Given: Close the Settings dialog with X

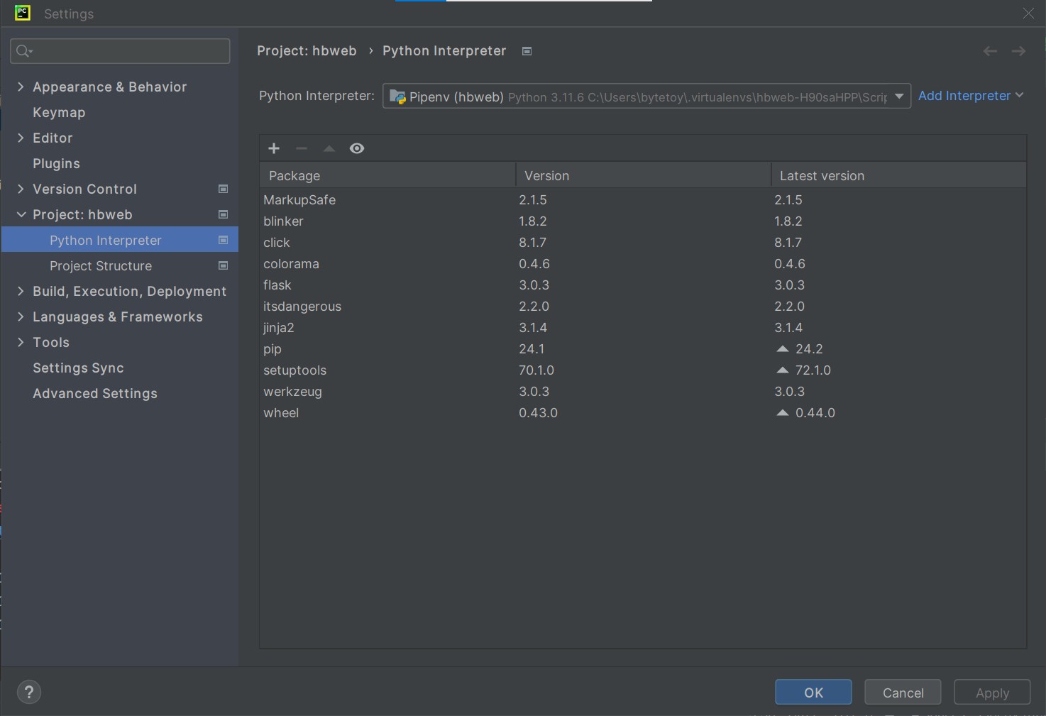Looking at the screenshot, I should (1028, 13).
